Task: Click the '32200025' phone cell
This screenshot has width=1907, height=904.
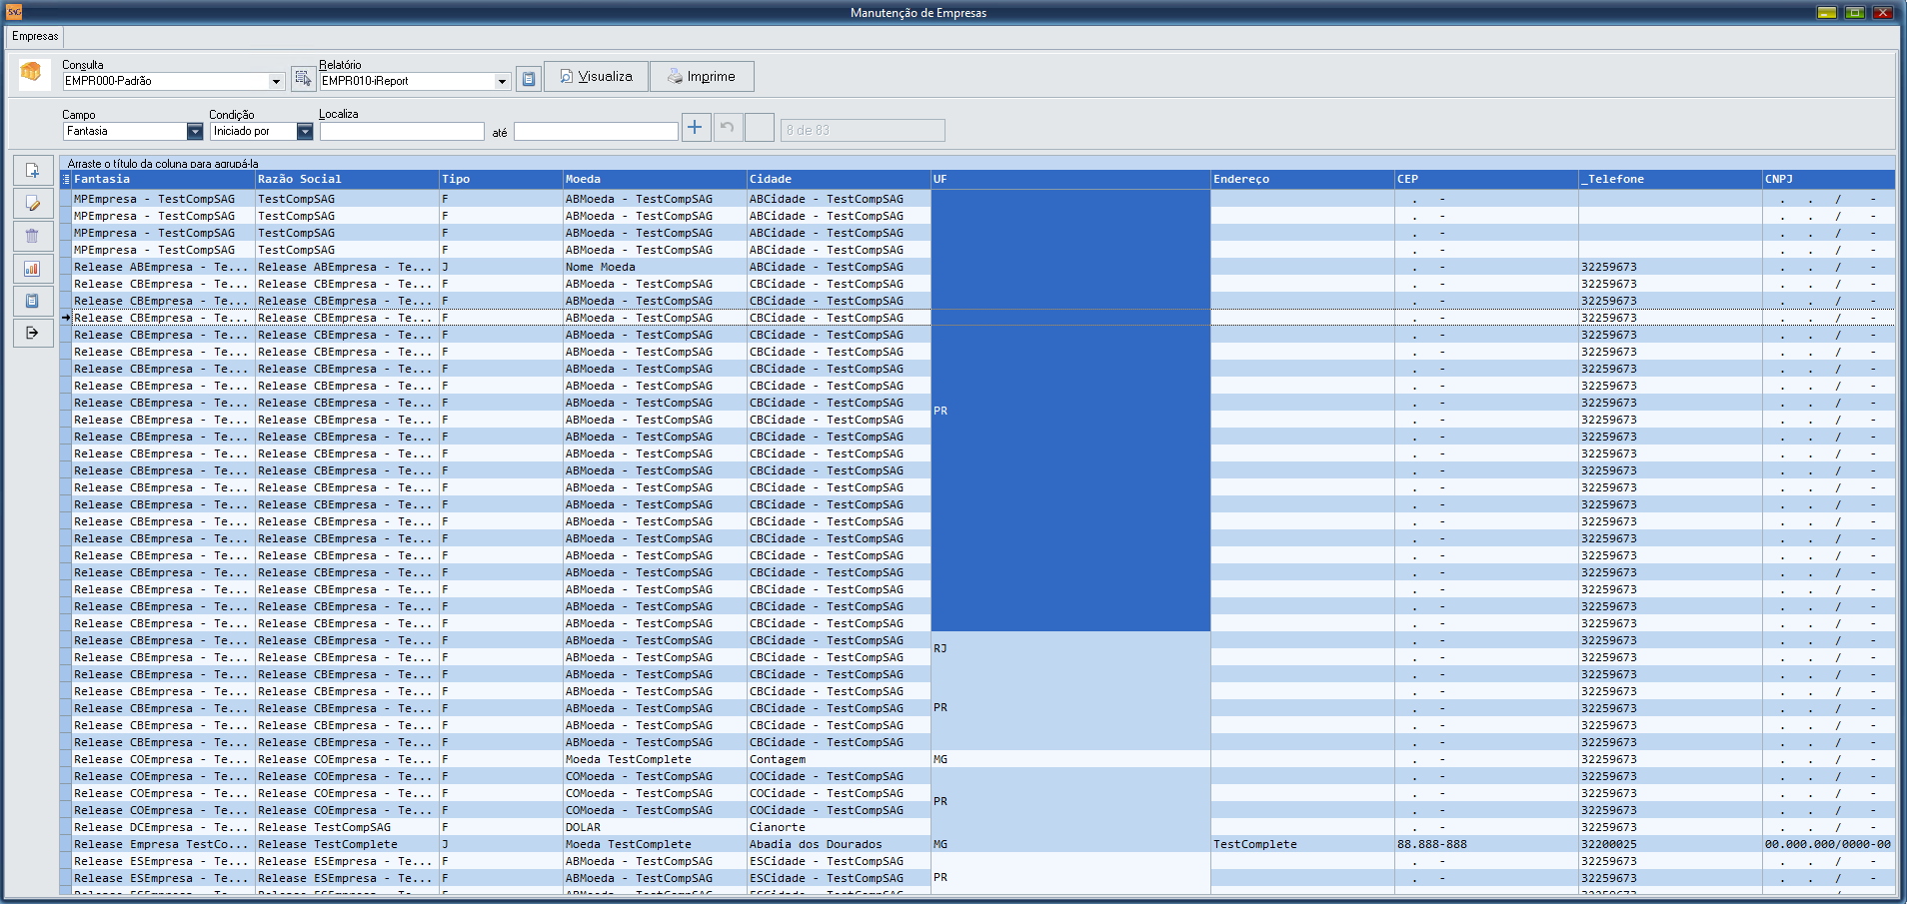Action: [x=1671, y=844]
